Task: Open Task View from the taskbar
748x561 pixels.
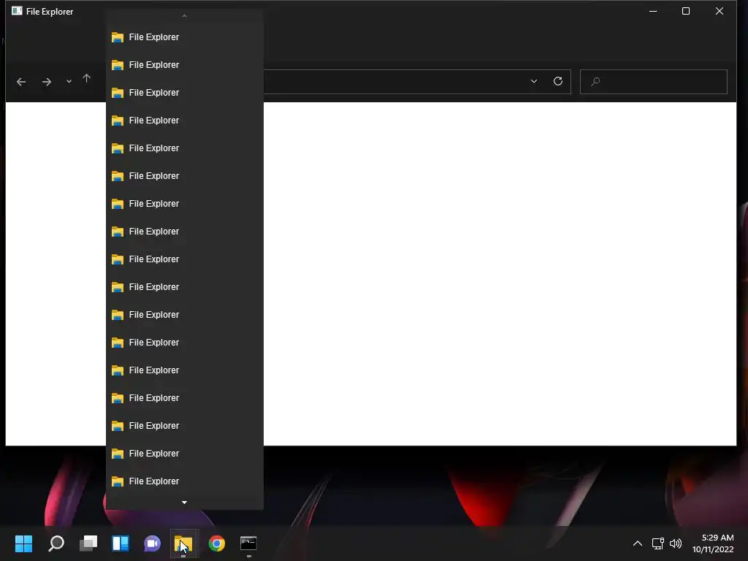Action: coord(88,543)
